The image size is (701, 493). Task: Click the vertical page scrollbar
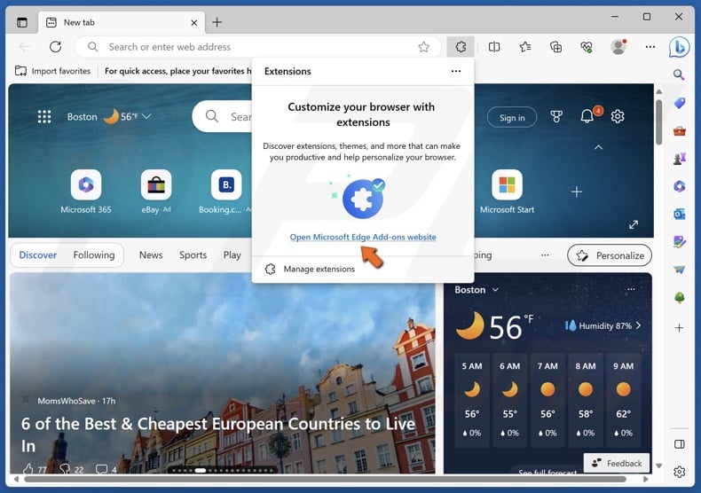(x=658, y=122)
